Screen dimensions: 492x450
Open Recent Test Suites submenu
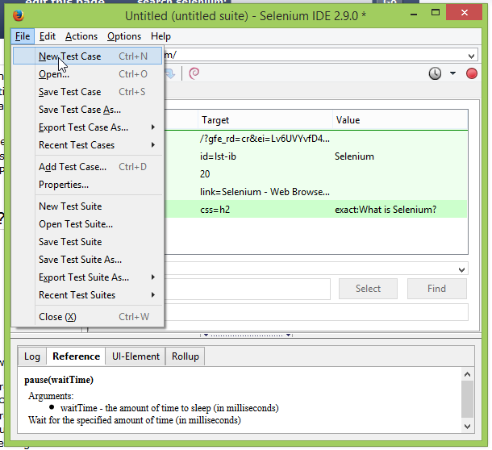[87, 295]
